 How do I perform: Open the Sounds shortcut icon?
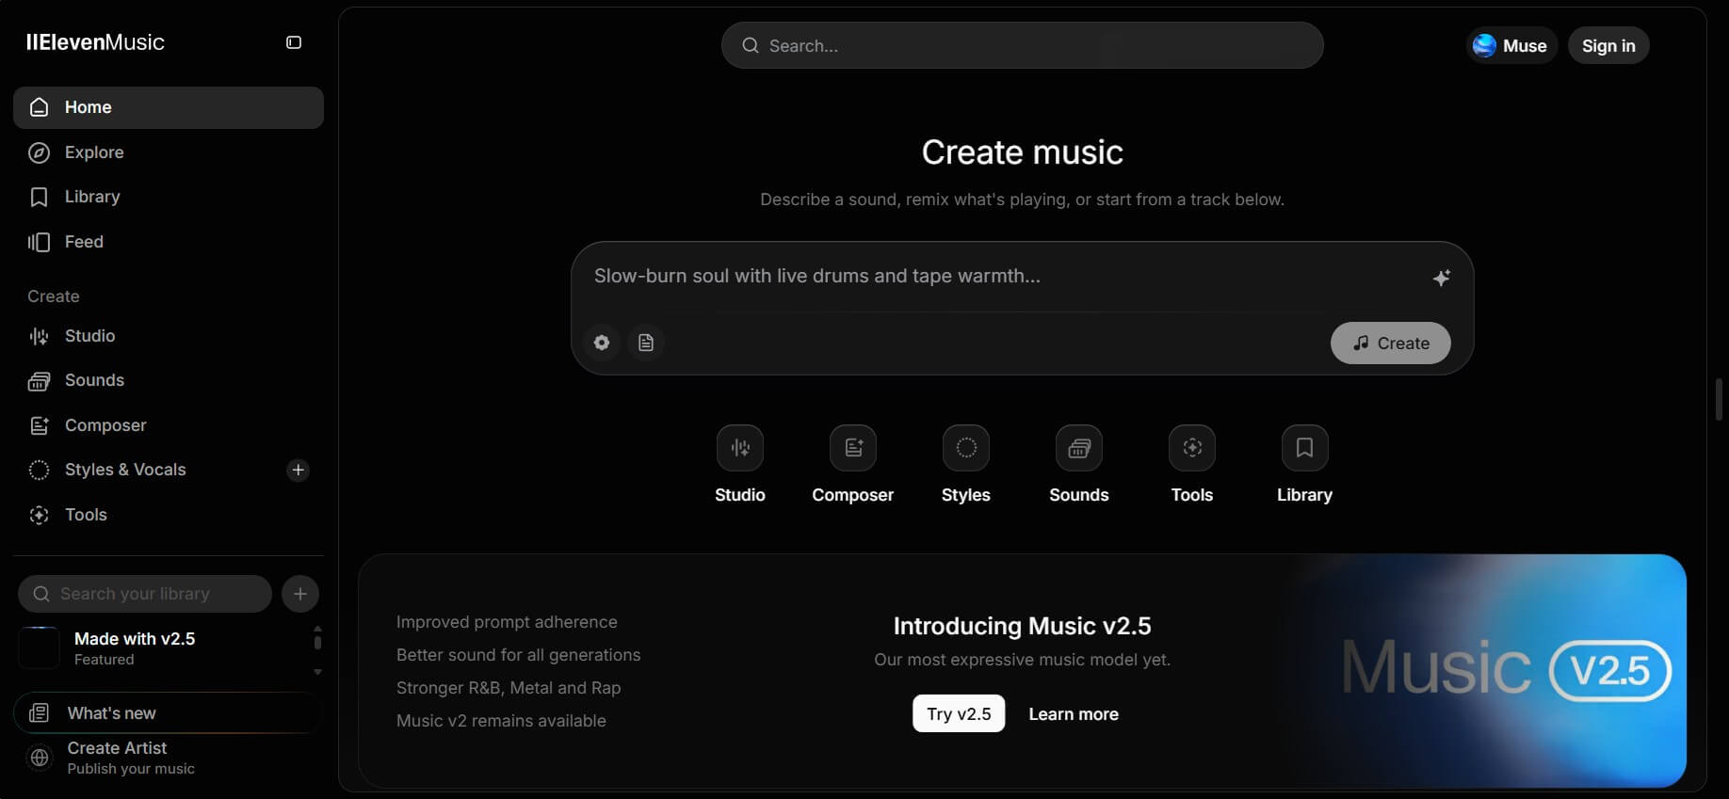(1079, 448)
